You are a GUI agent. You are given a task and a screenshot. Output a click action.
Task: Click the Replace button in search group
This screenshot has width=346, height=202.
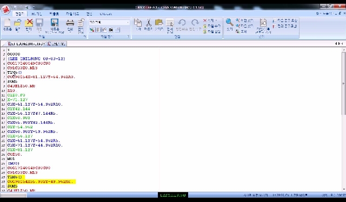click(241, 32)
